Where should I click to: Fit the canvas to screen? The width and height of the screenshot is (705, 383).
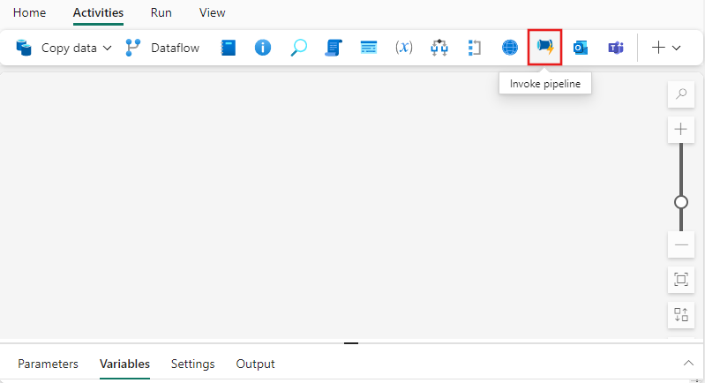[681, 279]
